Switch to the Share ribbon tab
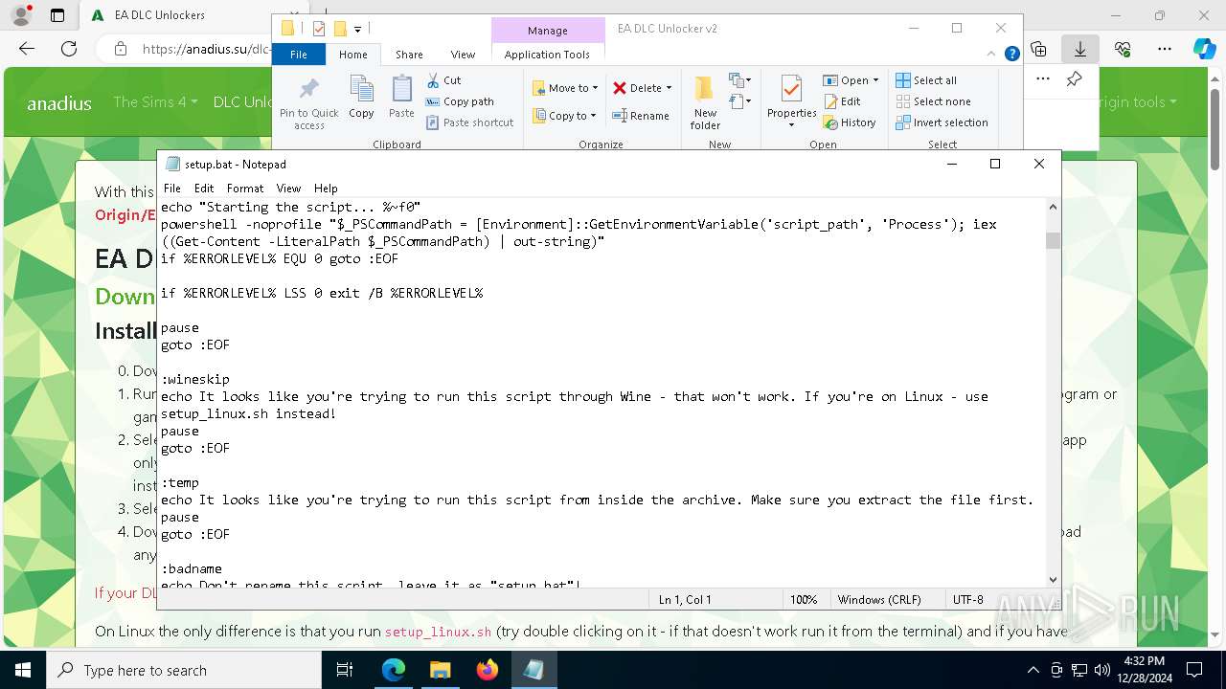Screen dimensions: 1226x689 [x=409, y=55]
